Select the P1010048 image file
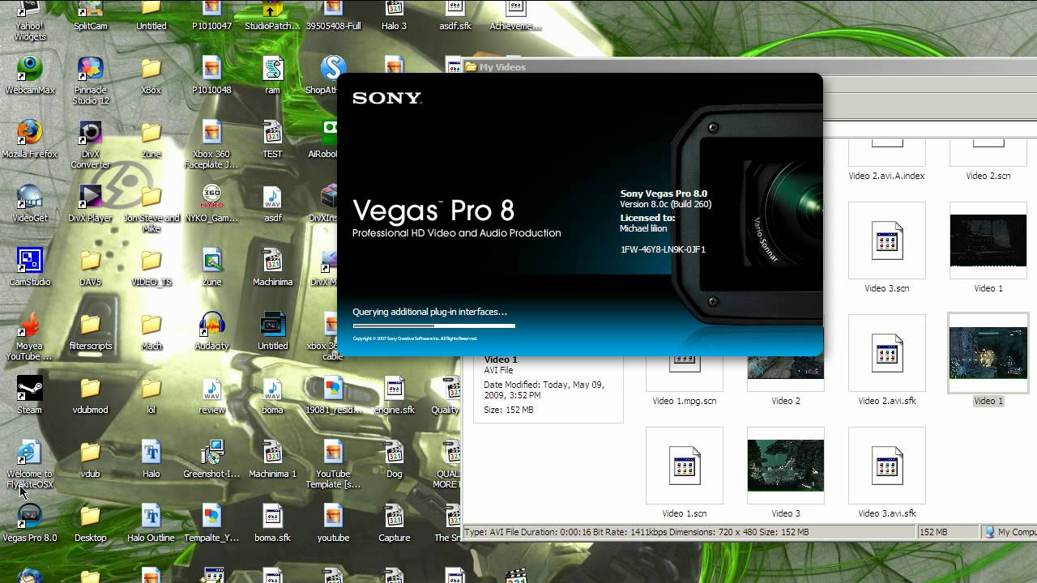The image size is (1037, 583). click(x=212, y=74)
